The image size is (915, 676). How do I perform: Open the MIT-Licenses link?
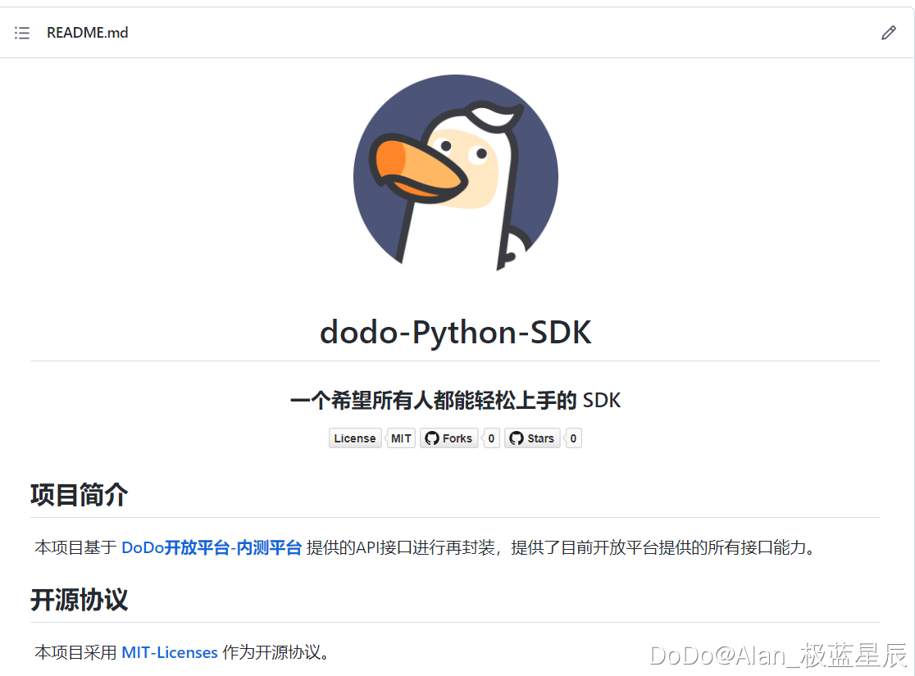169,652
